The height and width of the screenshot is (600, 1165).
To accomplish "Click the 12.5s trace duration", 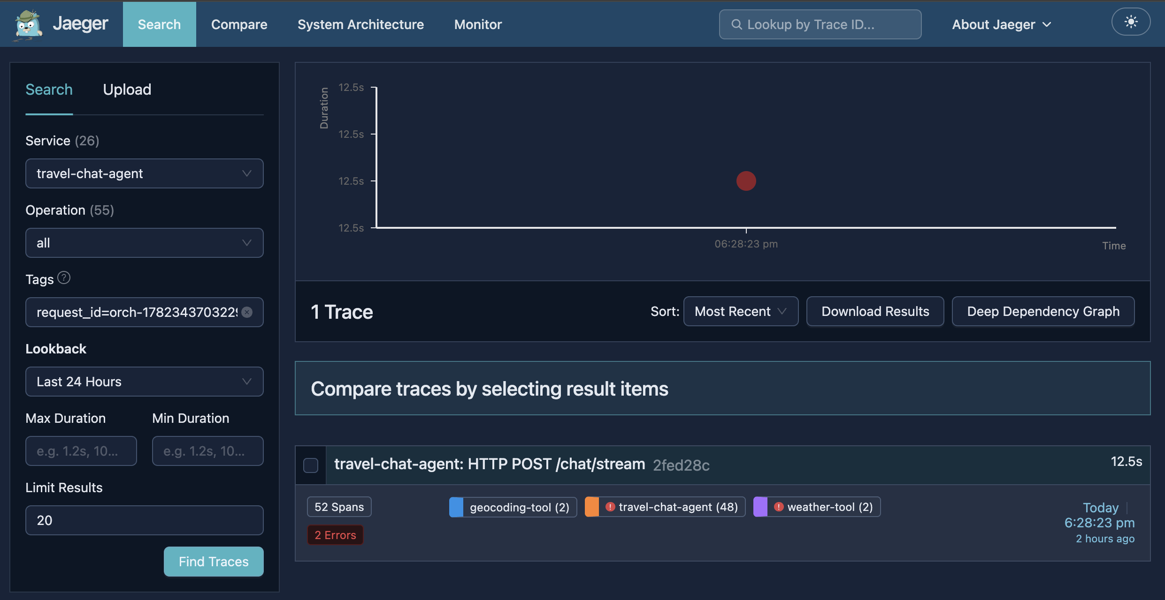I will pyautogui.click(x=1127, y=462).
